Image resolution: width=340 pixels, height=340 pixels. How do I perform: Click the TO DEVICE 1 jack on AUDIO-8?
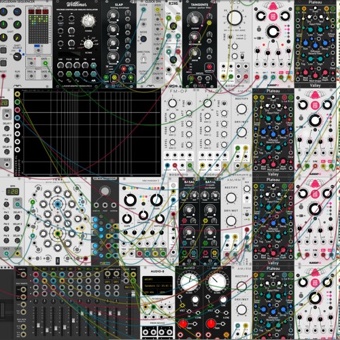pos(146,307)
